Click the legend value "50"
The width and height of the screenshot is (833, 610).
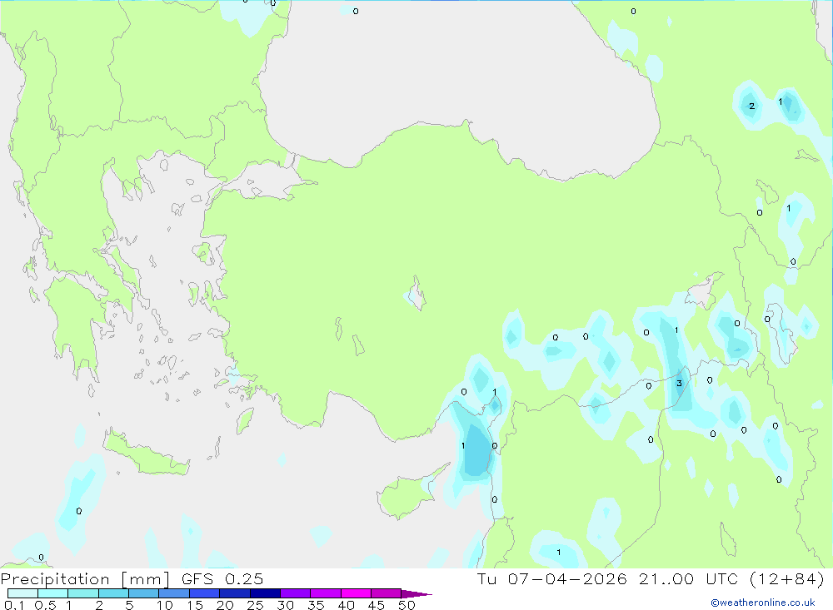pos(407,605)
